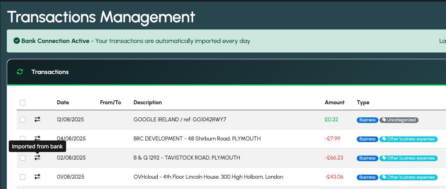
Task: Click the bank import icon for GOOGLE IRELAND row
Action: (37, 119)
